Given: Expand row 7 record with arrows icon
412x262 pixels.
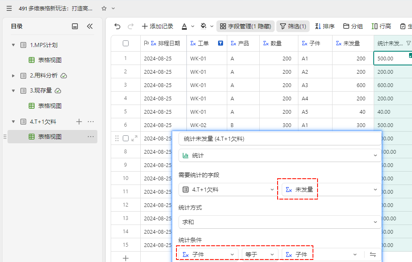Looking at the screenshot, I should click(134, 138).
